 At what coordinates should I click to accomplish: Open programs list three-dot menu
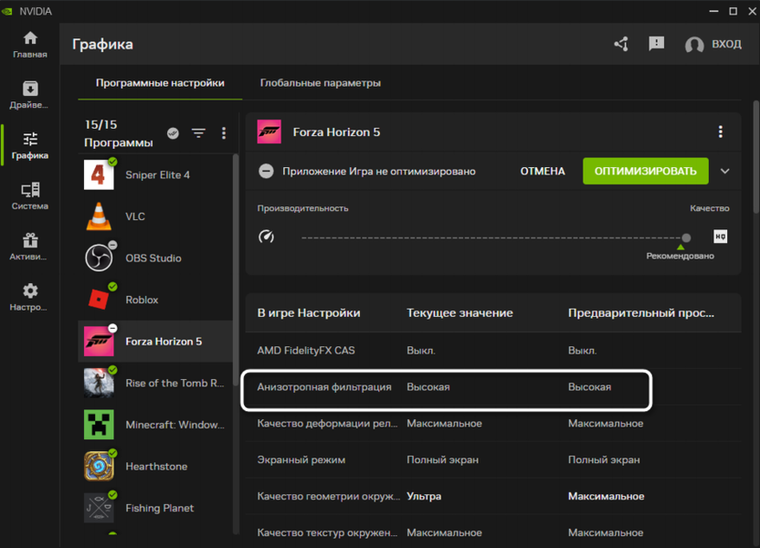pyautogui.click(x=224, y=133)
